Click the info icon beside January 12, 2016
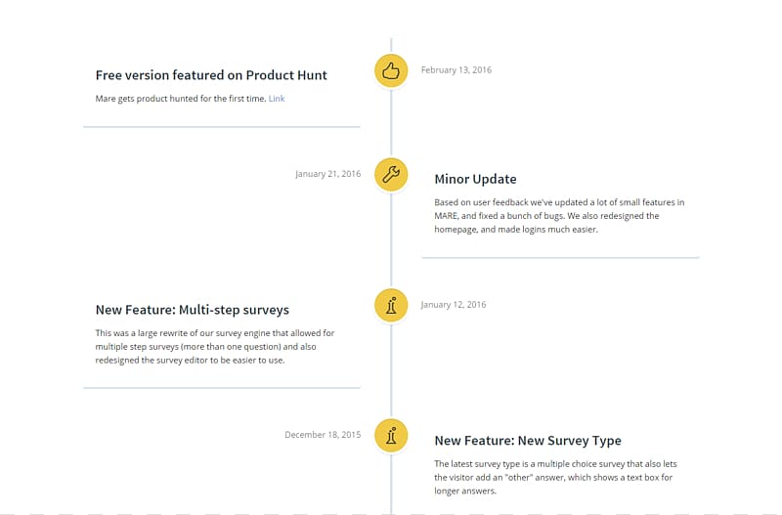This screenshot has width=782, height=515. coord(391,305)
